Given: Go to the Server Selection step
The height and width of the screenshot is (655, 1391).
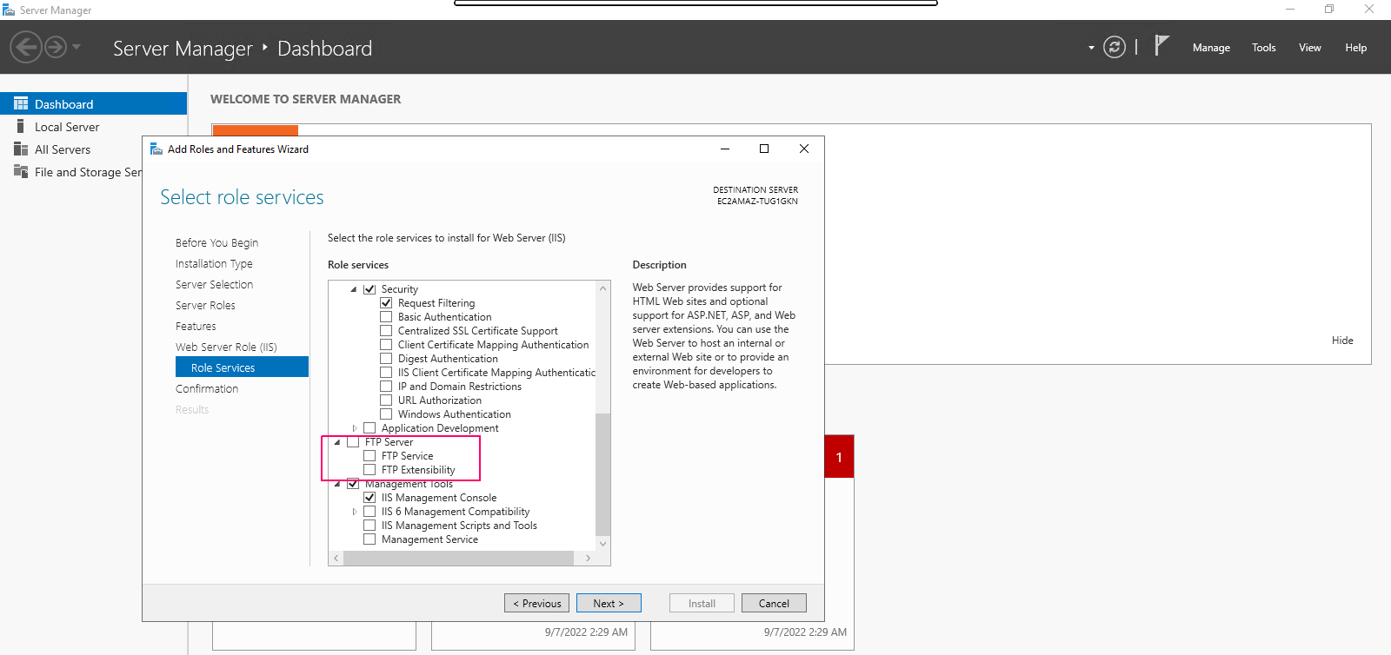Looking at the screenshot, I should click(214, 285).
